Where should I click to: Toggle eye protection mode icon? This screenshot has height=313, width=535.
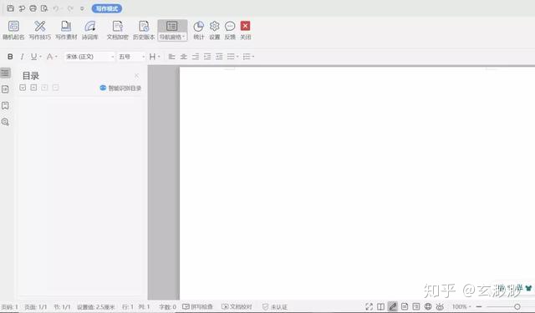click(440, 306)
